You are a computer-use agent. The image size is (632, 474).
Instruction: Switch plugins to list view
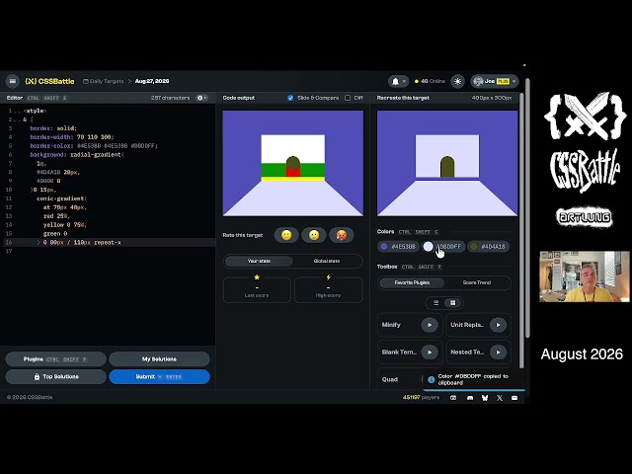(436, 303)
